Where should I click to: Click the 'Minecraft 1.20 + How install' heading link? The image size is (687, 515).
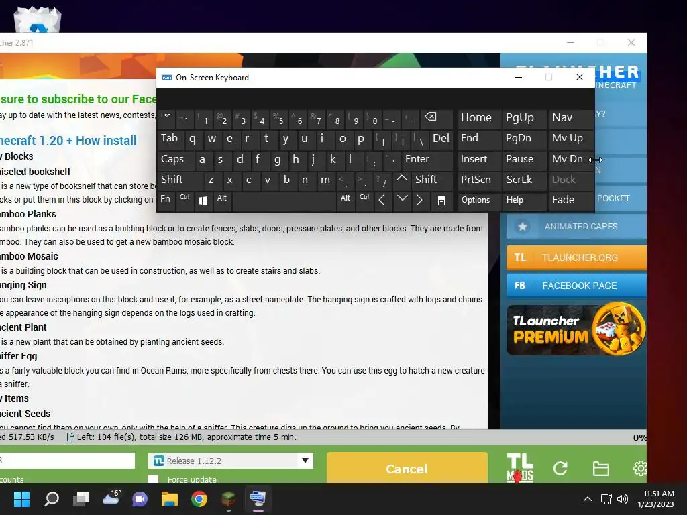pos(68,141)
